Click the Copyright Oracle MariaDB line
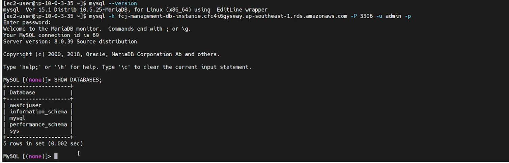This screenshot has height=163, width=509. tap(111, 54)
